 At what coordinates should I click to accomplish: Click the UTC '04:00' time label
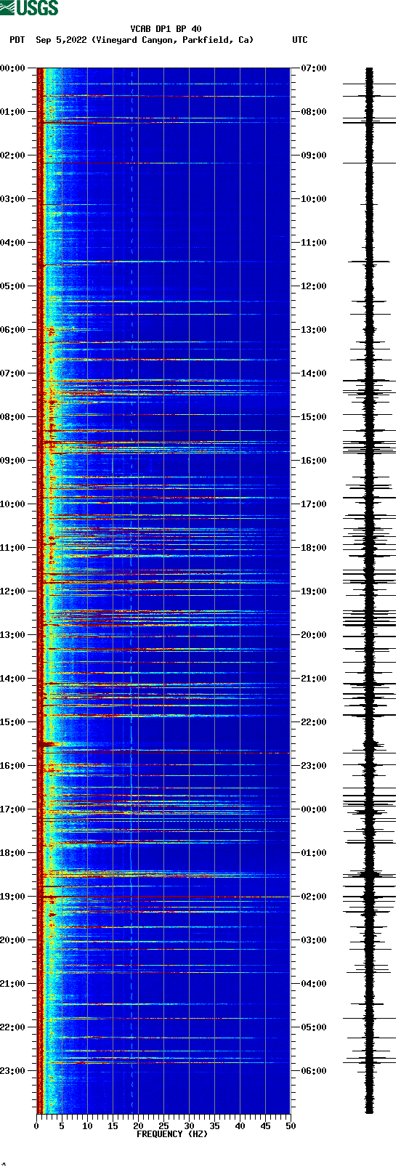(314, 984)
